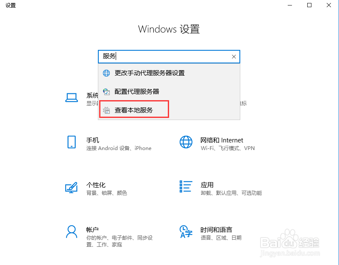
Task: Choose 配置代理服务器 search suggestion
Action: point(169,92)
